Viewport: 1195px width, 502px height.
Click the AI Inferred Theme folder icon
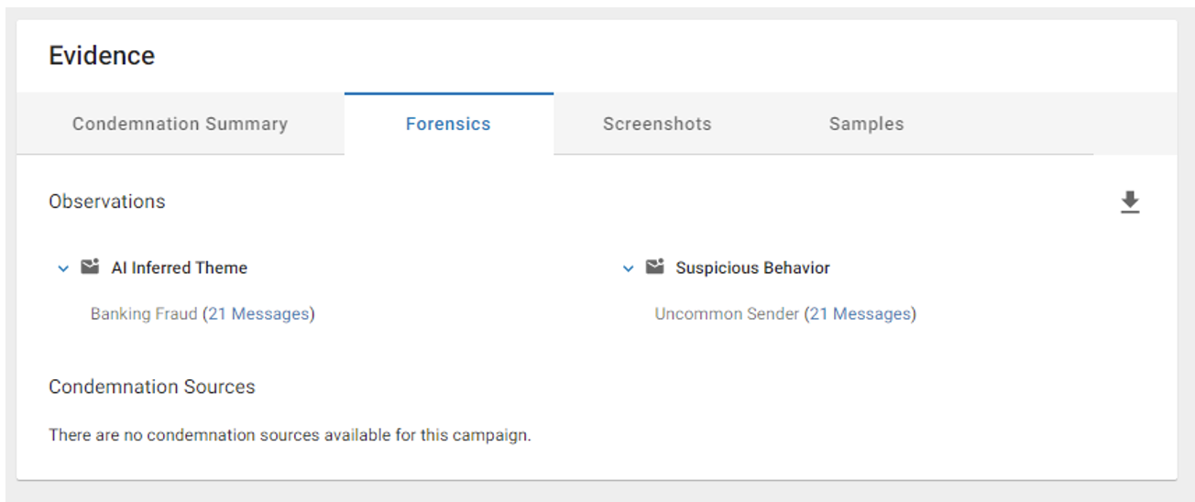[89, 267]
